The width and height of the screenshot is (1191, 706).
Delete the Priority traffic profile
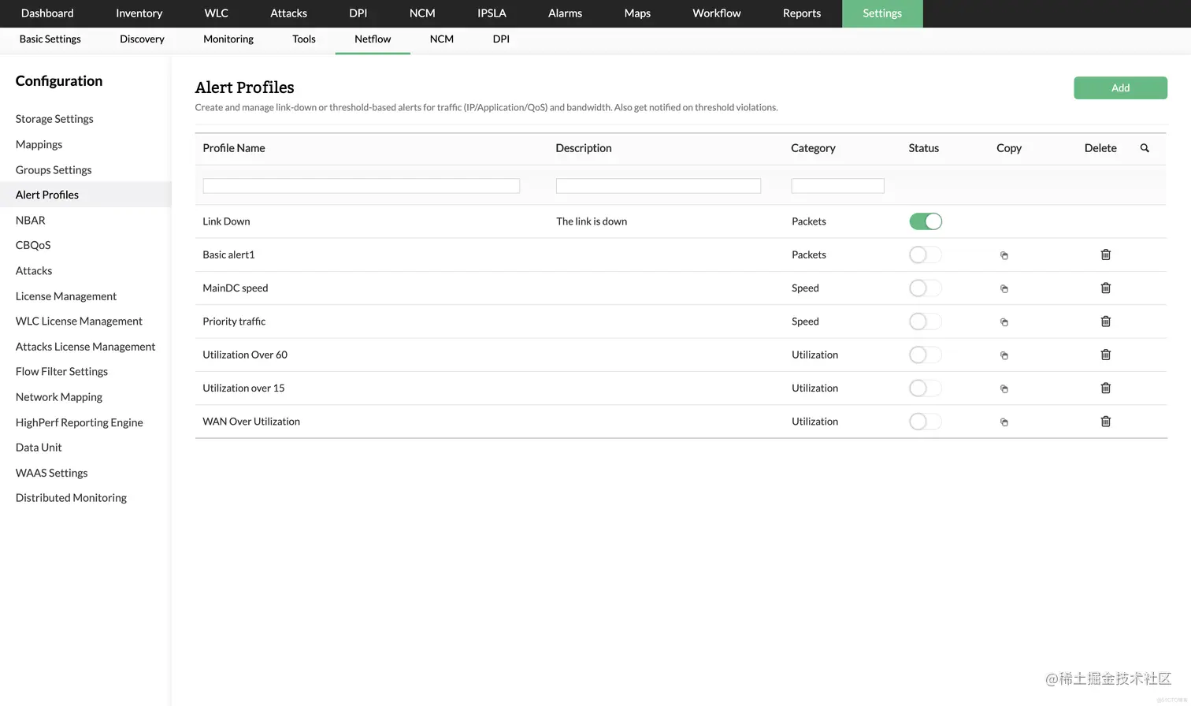1106,321
